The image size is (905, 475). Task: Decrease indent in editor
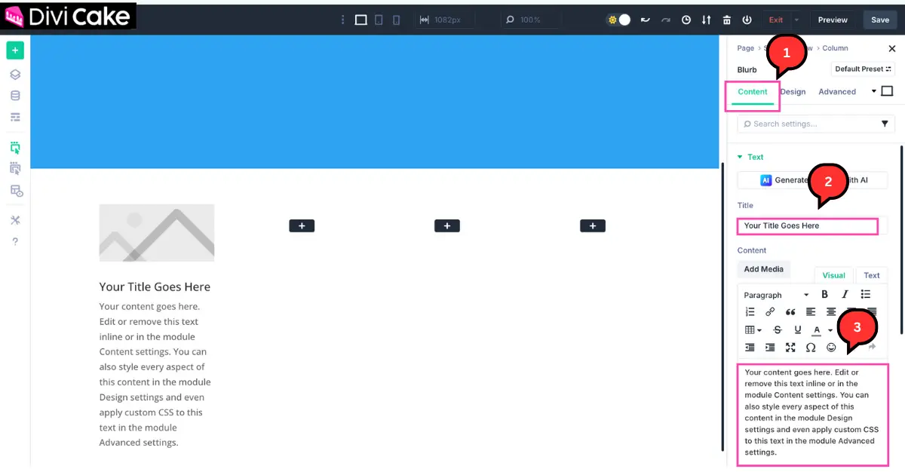(750, 348)
